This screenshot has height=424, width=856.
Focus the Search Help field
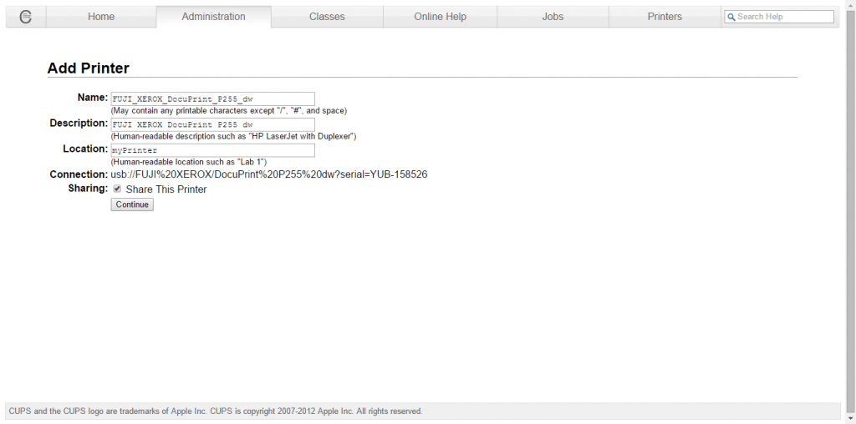[x=783, y=17]
